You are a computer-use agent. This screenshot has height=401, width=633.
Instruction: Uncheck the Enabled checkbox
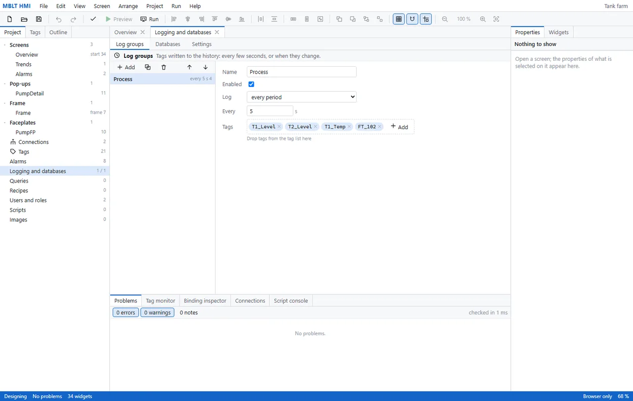coord(251,85)
